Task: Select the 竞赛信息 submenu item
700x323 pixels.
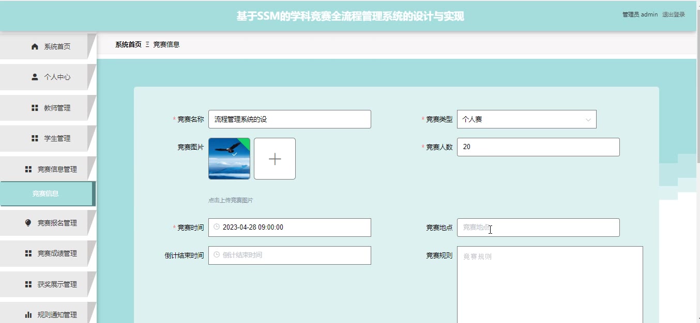Action: click(45, 194)
